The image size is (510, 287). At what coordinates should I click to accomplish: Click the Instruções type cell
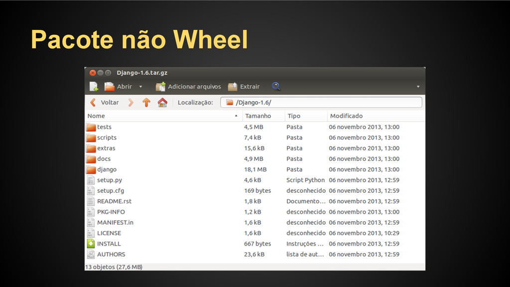tap(305, 244)
